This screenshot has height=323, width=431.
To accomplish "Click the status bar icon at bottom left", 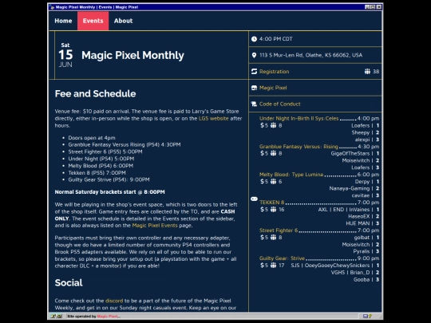I will [x=57, y=317].
